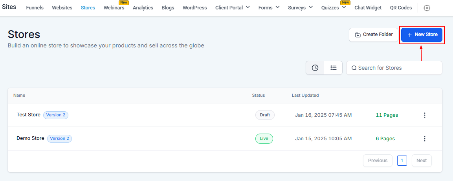
Task: Click the New Store button
Action: click(x=422, y=35)
